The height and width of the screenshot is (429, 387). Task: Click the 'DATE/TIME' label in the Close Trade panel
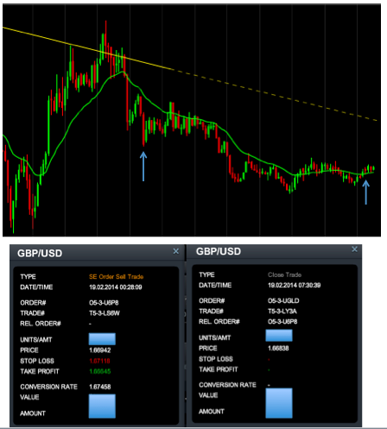coord(215,285)
